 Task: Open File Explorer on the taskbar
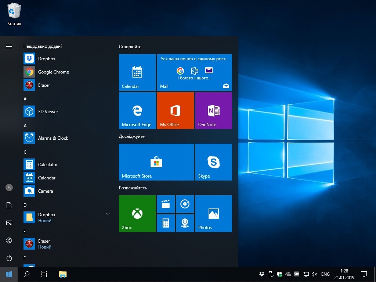coord(62,274)
